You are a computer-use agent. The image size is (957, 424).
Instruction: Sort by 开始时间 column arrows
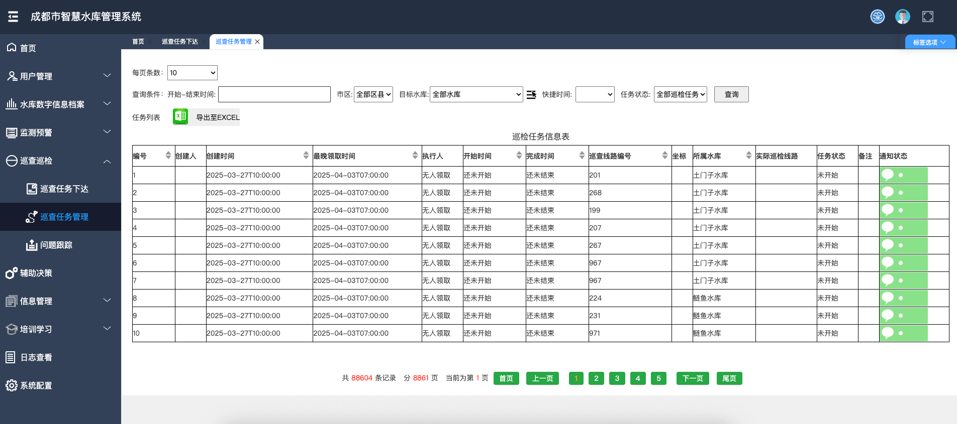tap(519, 156)
